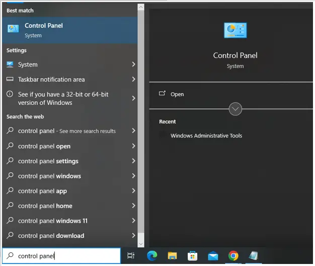315x266 pixels.
Task: Open Mail app from taskbar
Action: (213, 256)
